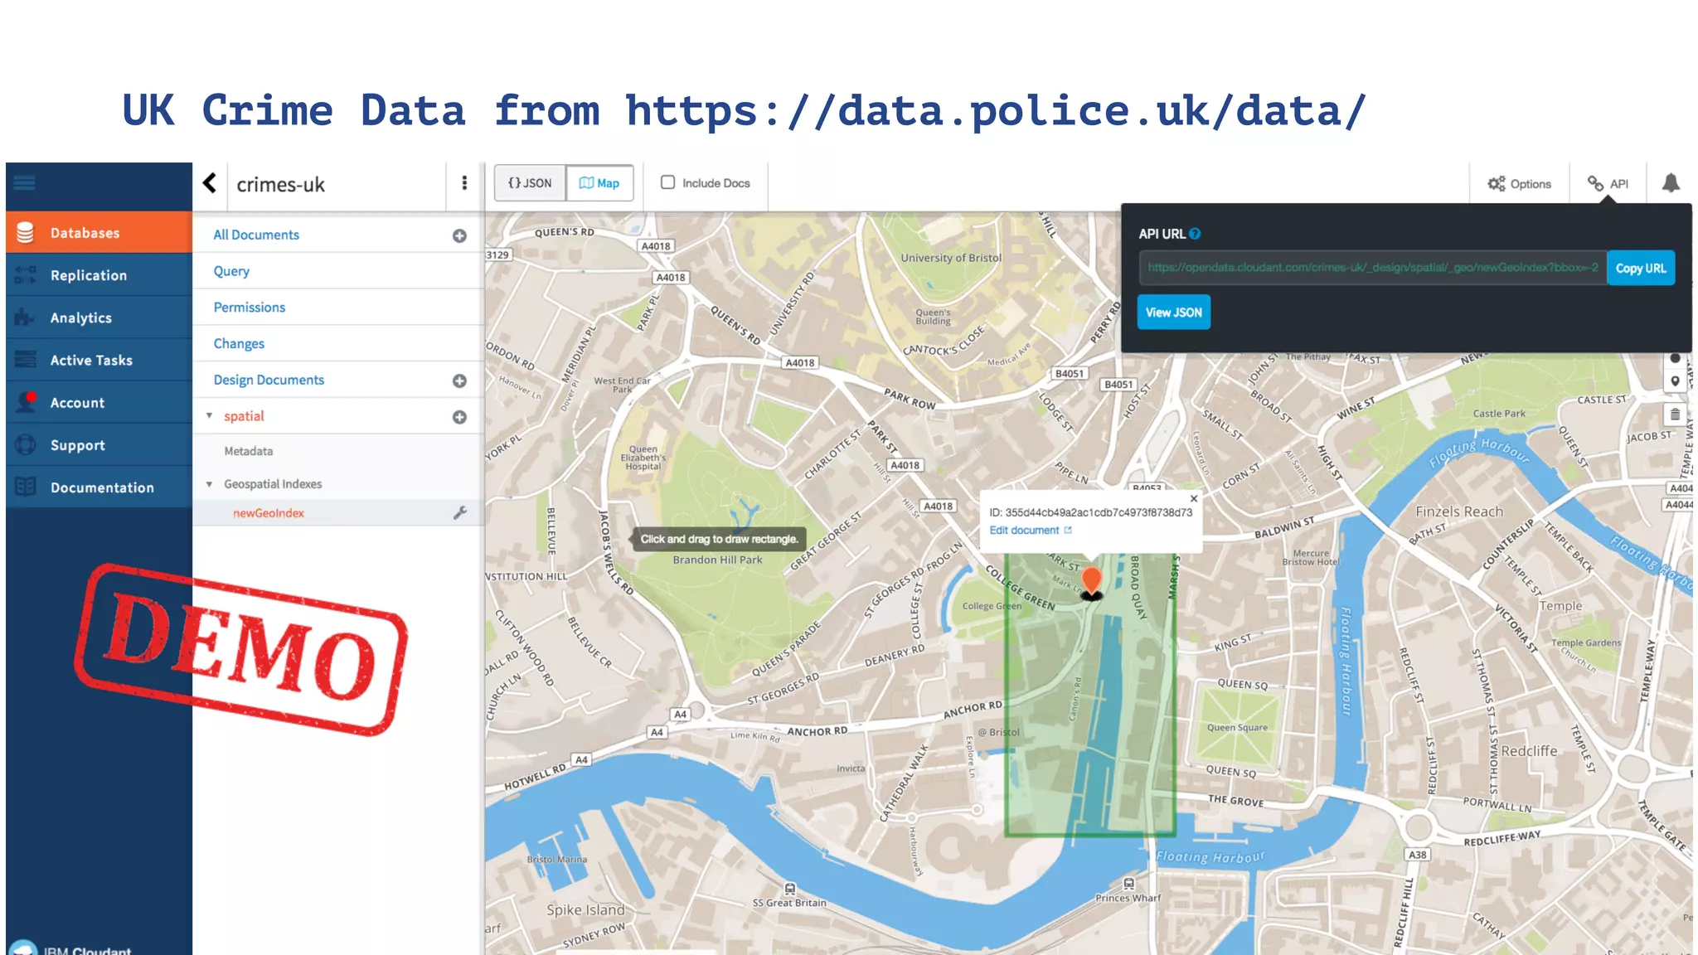Select the draw marker map tool
1698x955 pixels.
(1675, 381)
